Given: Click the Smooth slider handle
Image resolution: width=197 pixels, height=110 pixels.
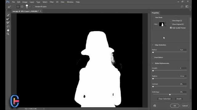Looking at the screenshot, I should click(153, 71).
